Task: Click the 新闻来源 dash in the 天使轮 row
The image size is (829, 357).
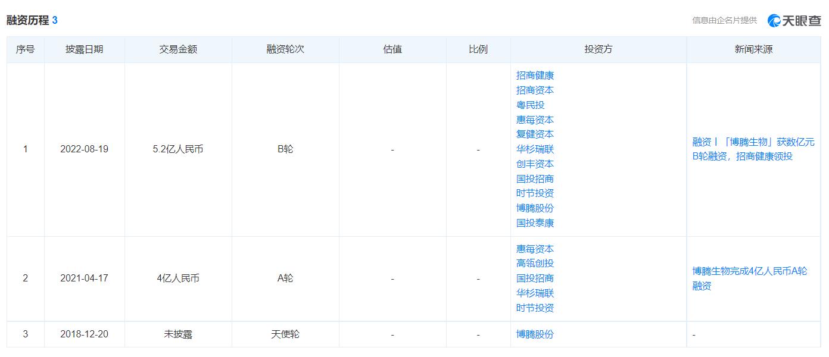Action: pos(694,335)
